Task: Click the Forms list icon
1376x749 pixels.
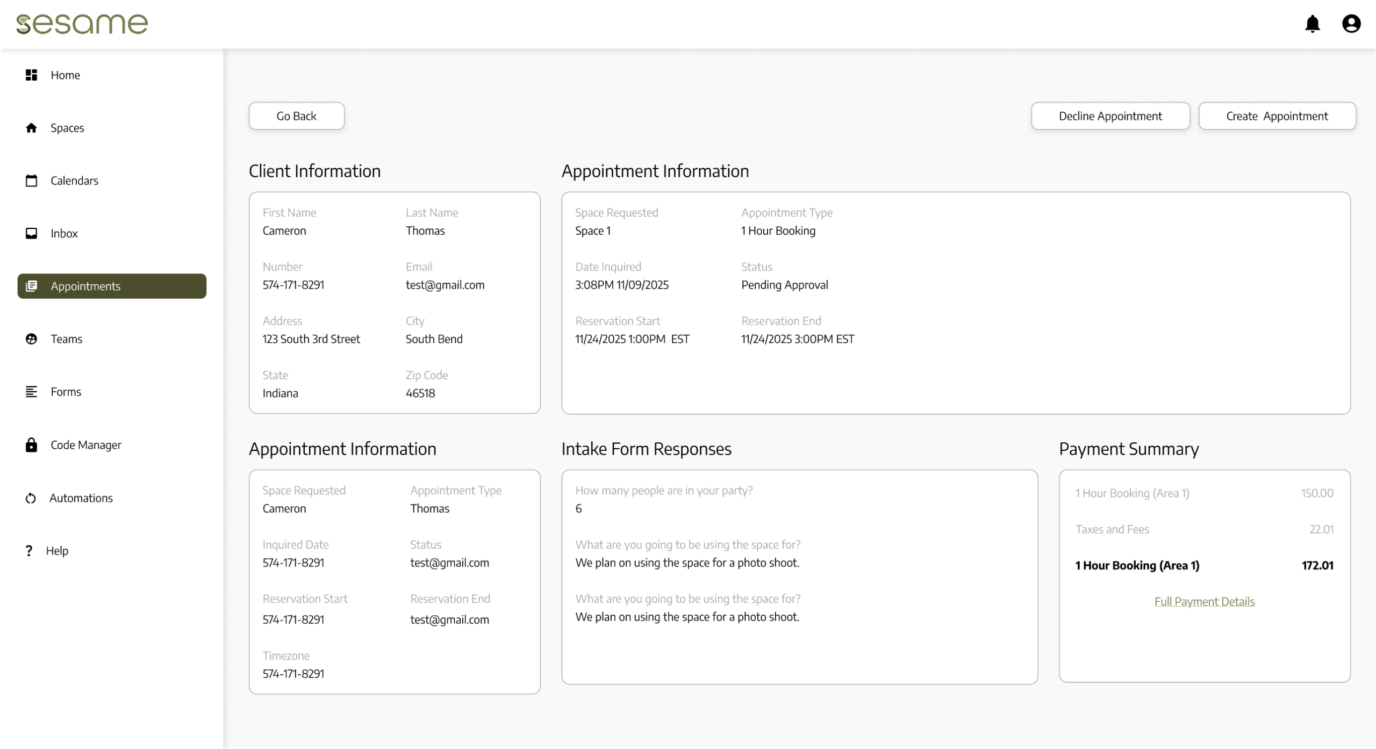Action: [x=31, y=392]
